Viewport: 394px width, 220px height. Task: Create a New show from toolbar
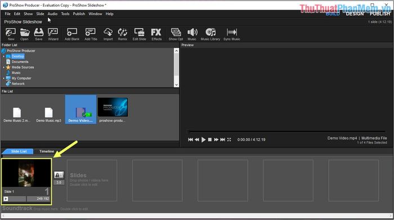(11, 34)
